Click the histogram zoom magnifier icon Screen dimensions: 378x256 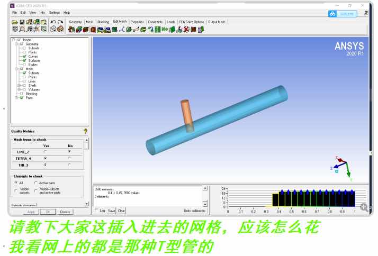point(364,207)
